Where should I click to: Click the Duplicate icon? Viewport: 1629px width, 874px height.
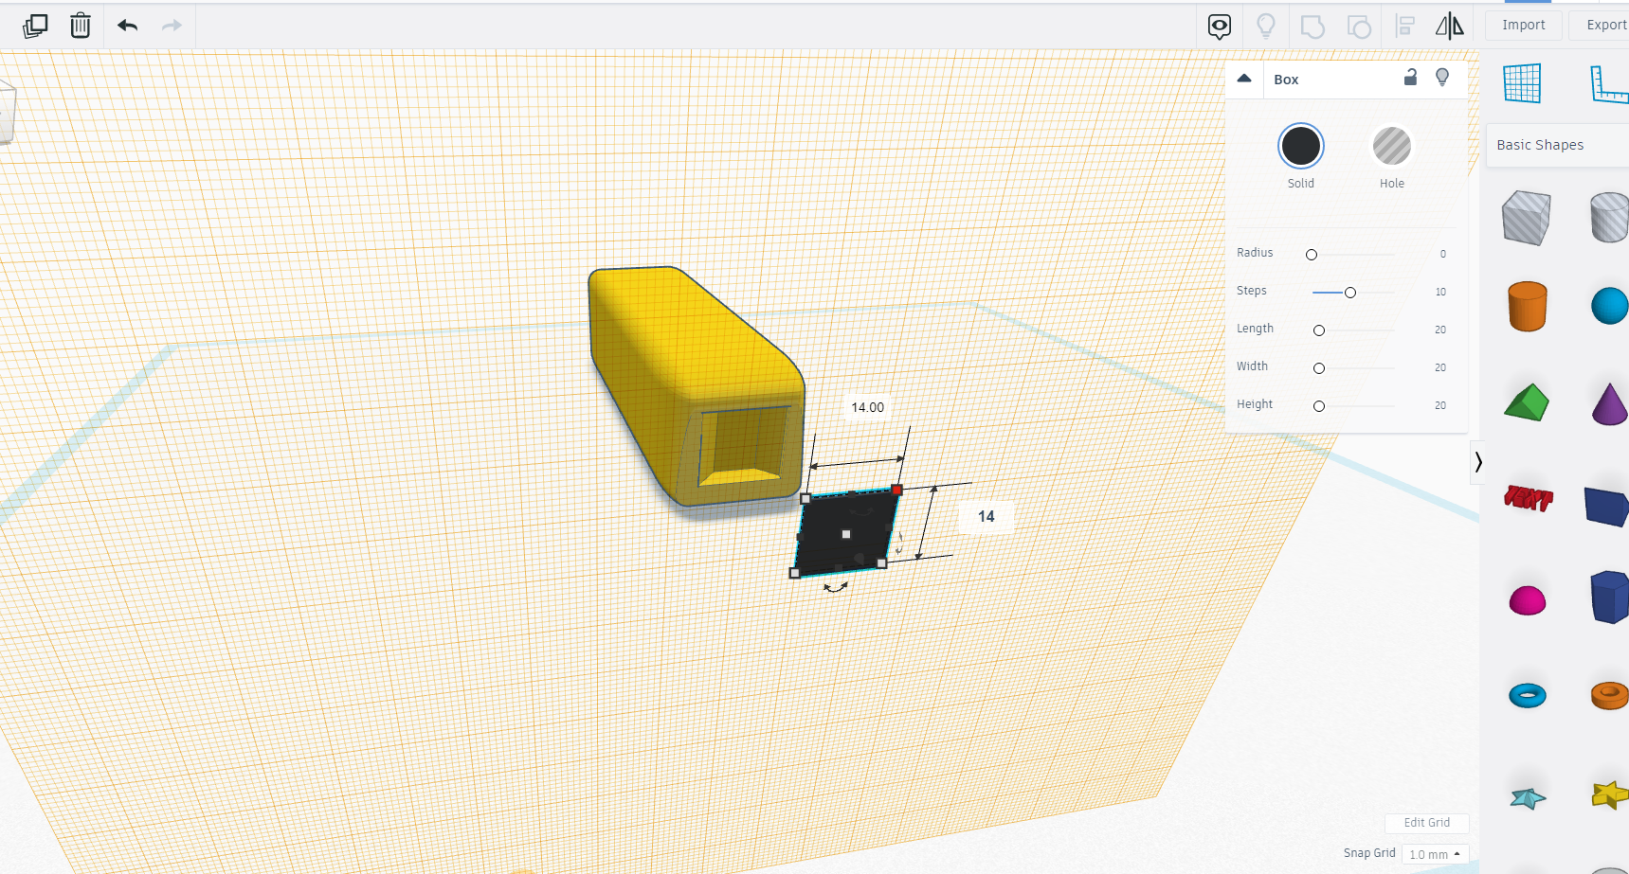click(x=35, y=26)
